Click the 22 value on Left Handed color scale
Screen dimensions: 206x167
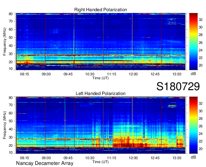tap(201, 141)
